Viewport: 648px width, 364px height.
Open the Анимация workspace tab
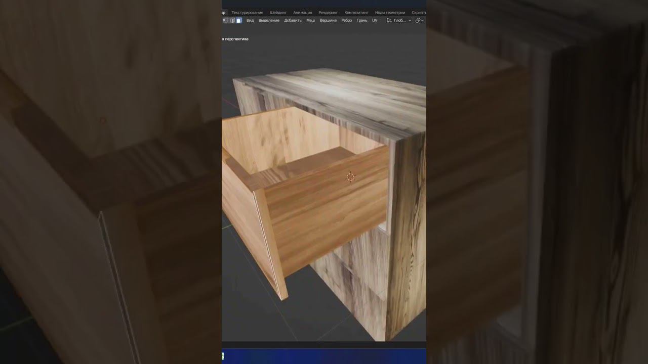pyautogui.click(x=302, y=12)
